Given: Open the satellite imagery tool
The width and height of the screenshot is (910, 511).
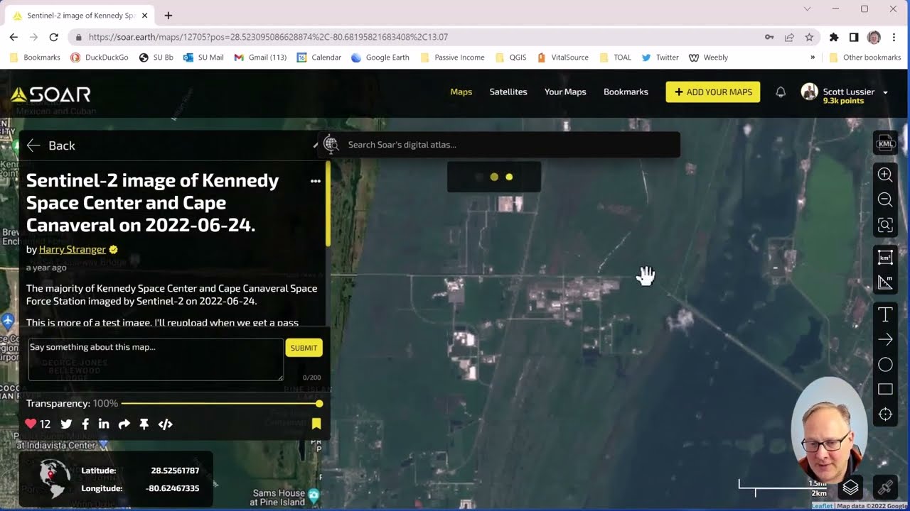Looking at the screenshot, I should click(x=885, y=488).
